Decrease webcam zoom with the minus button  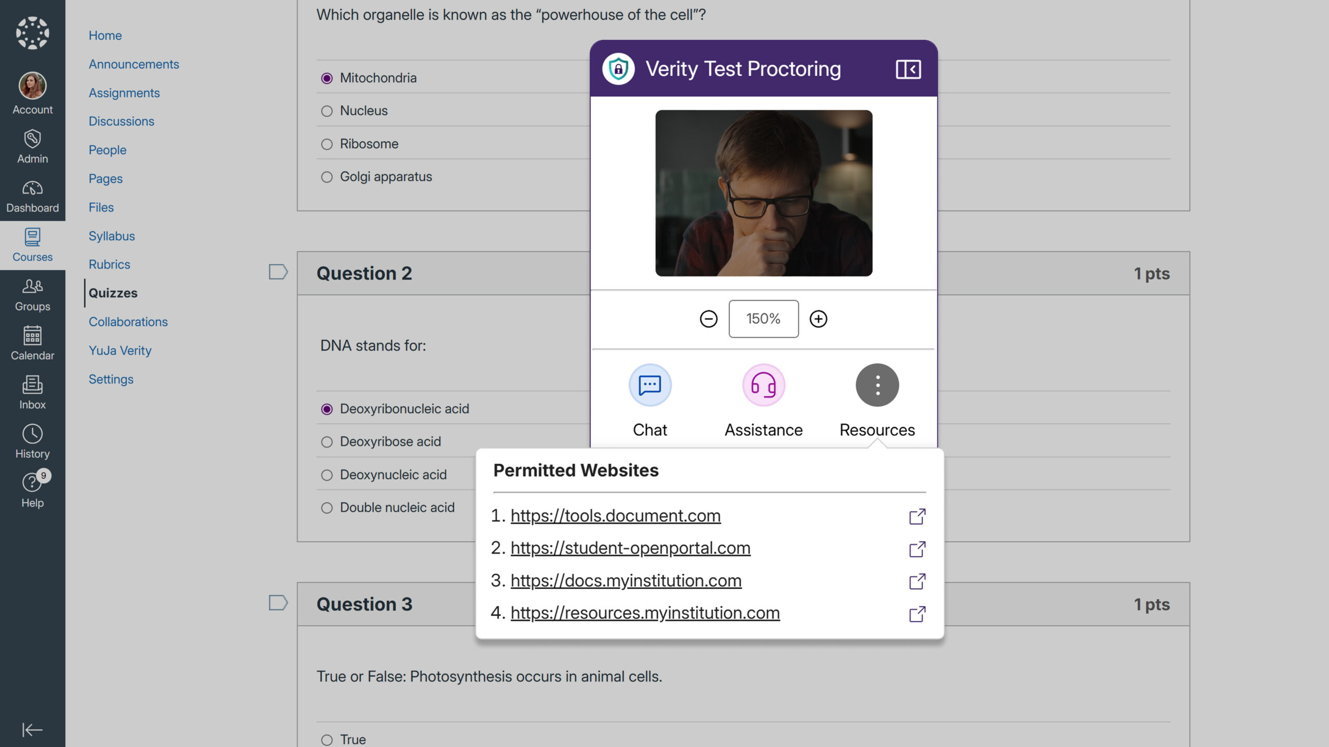(x=708, y=319)
